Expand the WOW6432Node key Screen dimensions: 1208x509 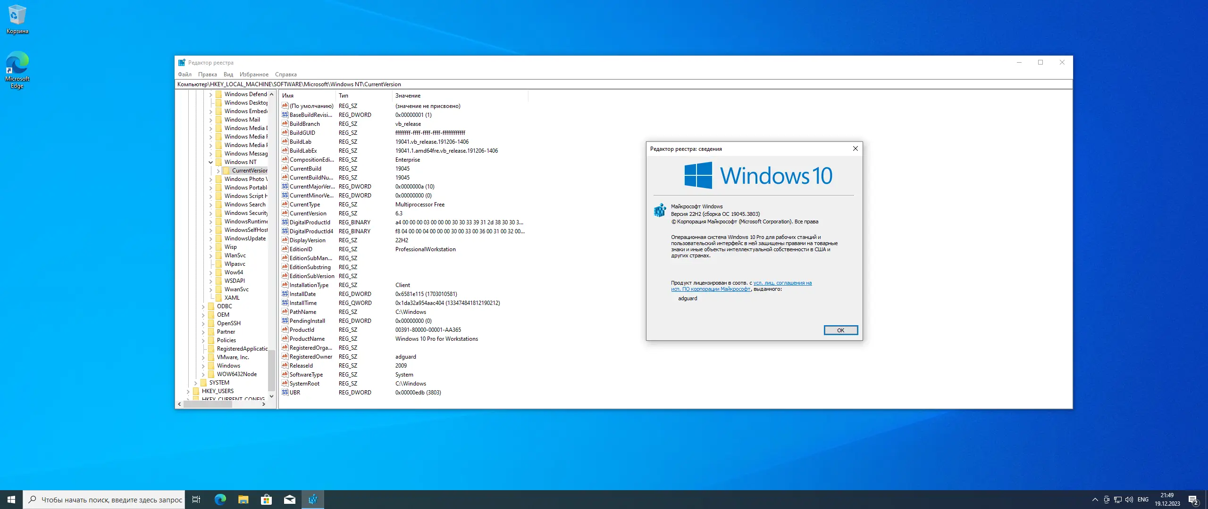coord(203,374)
